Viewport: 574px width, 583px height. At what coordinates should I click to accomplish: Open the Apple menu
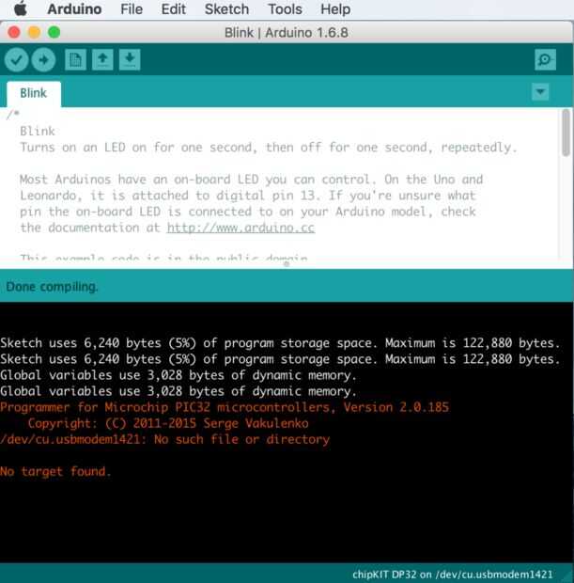[21, 8]
